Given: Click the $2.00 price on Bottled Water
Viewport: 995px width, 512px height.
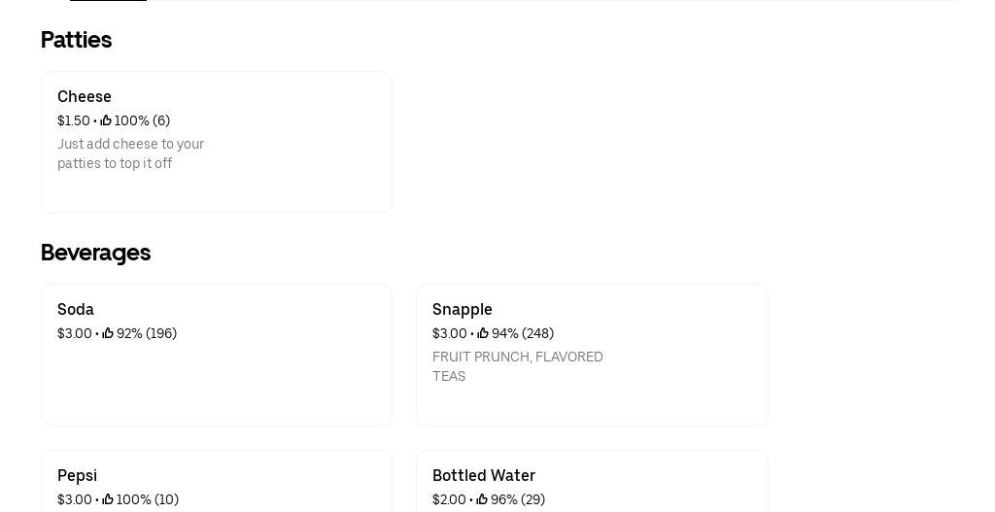Looking at the screenshot, I should point(449,500).
